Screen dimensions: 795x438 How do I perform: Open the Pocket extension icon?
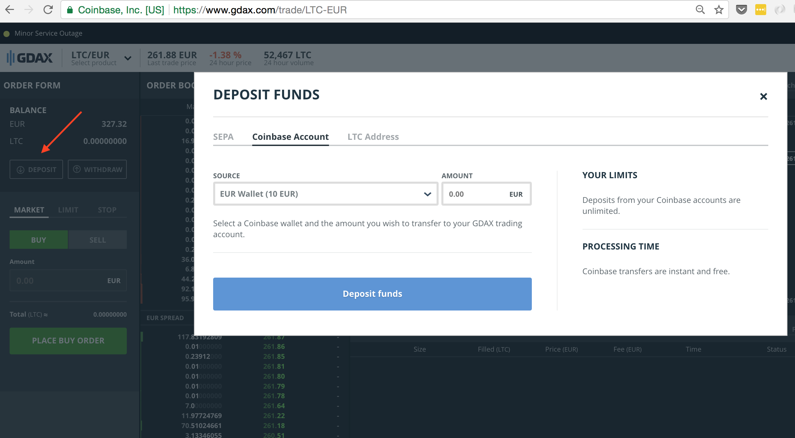coord(741,10)
